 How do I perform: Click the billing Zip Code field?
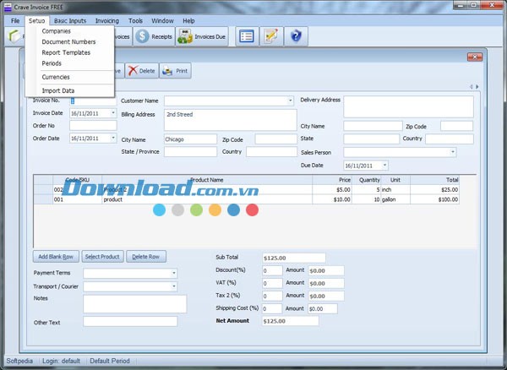click(275, 139)
